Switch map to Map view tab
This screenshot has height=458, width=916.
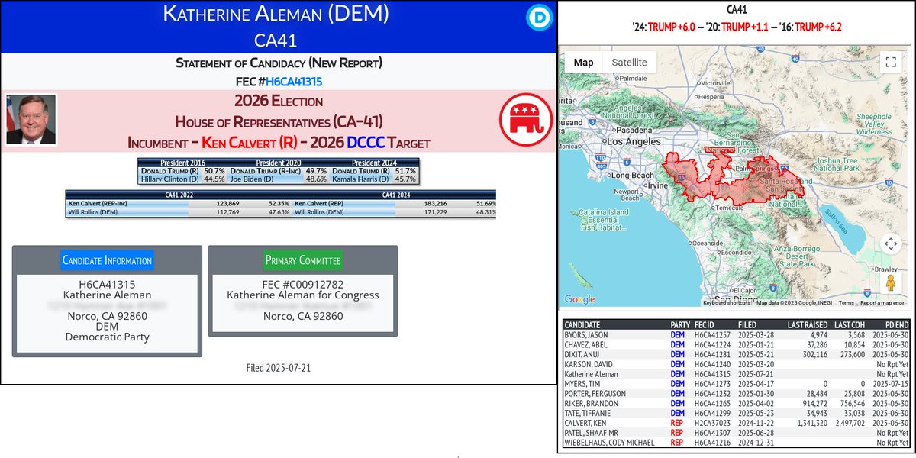click(584, 63)
